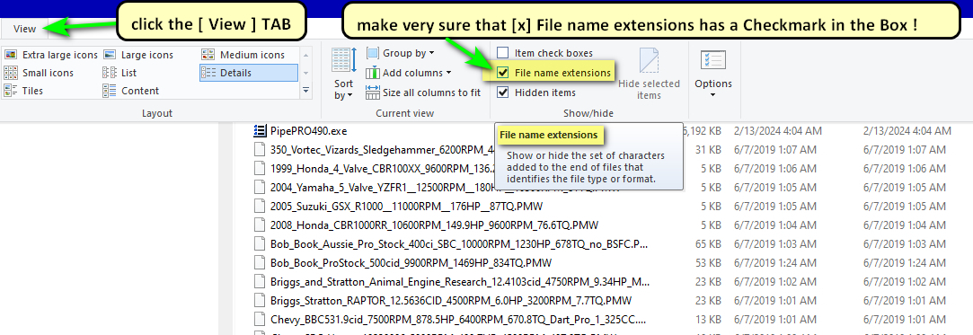973x335 pixels.
Task: Select 1999_Honda_4_Valve_CBR100XX file
Action: point(382,168)
